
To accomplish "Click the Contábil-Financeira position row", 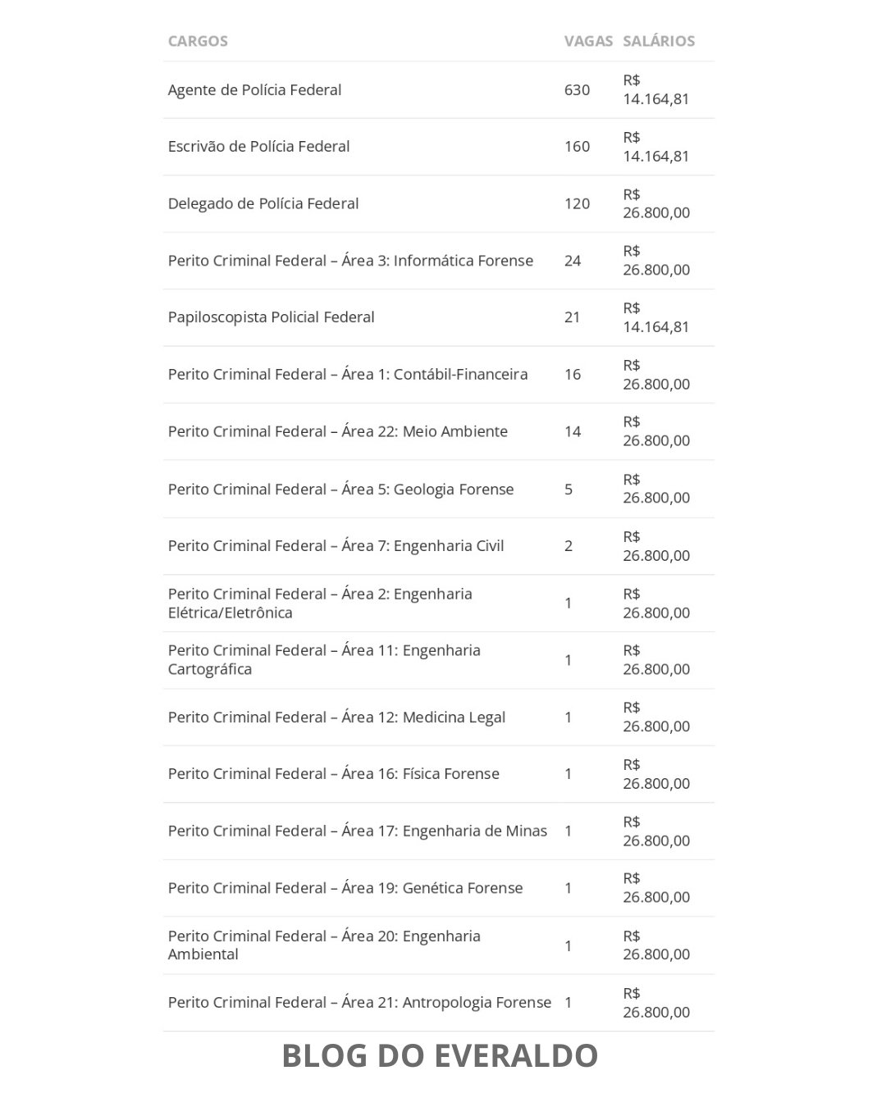I will (348, 375).
